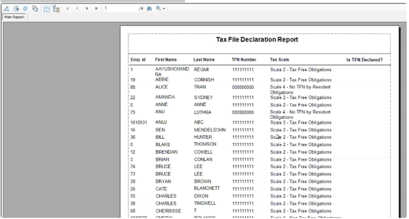409x219 pixels.
Task: Click first name BILL
Action: coord(160,137)
